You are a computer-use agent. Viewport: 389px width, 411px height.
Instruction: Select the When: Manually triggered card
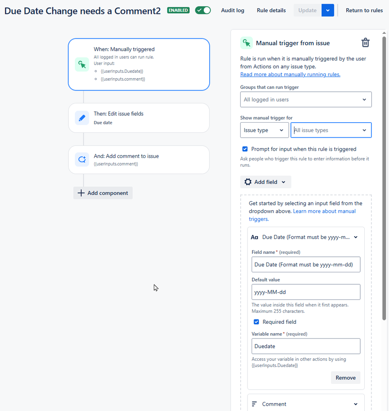tap(139, 65)
